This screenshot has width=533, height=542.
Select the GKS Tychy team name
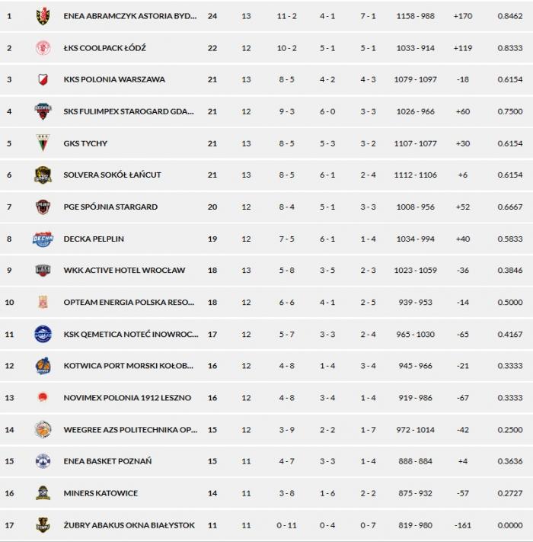coord(85,143)
